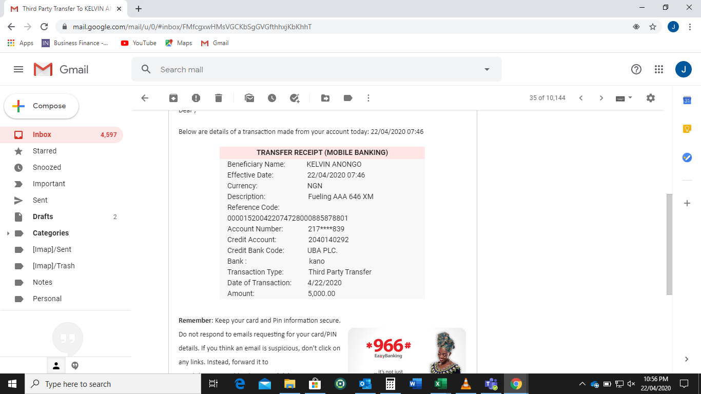Open the Maps bookmark
Screen dimensions: 701x394
click(x=179, y=43)
